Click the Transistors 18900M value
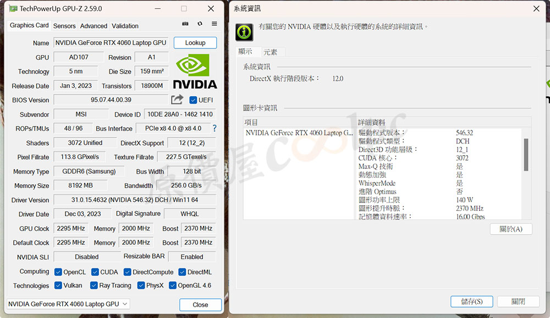 (152, 86)
